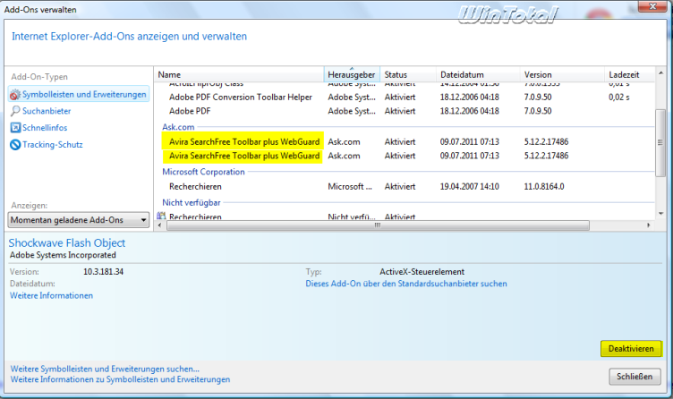Sort list by Herausgeber column header
673x399 pixels.
352,74
